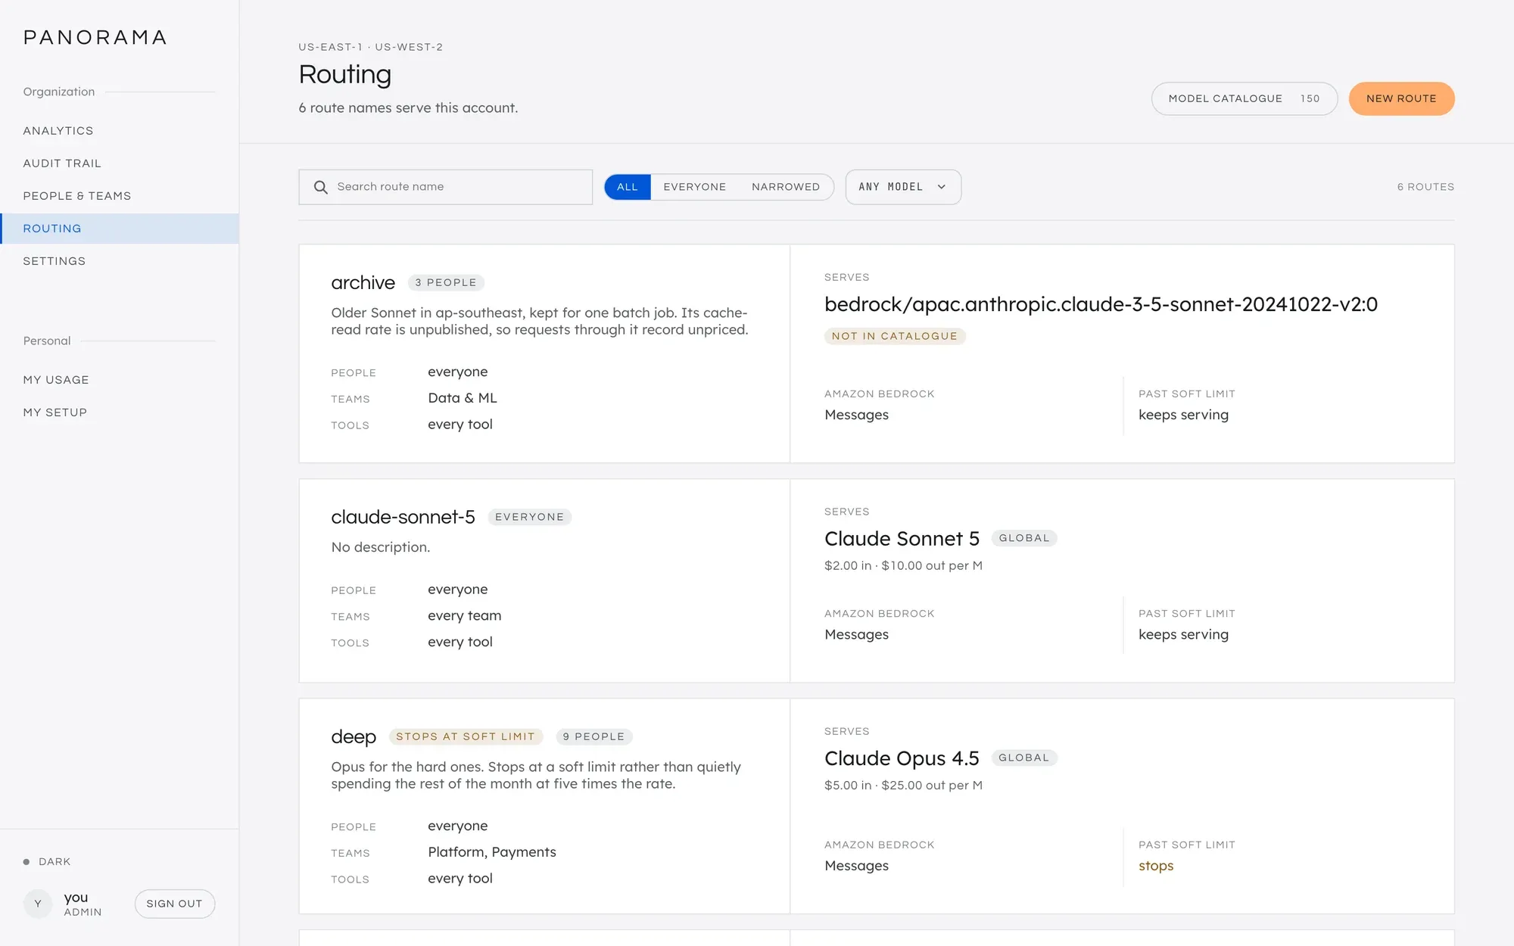Click the bedrock/apac.anthropic.claude-3-5-sonnet model name

point(1101,304)
